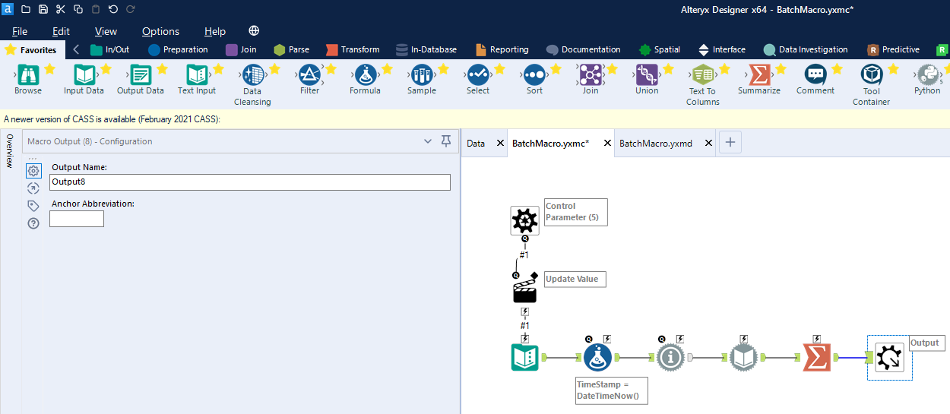Click the Macro Output node on canvas
Viewport: 950px width, 414px height.
[889, 358]
